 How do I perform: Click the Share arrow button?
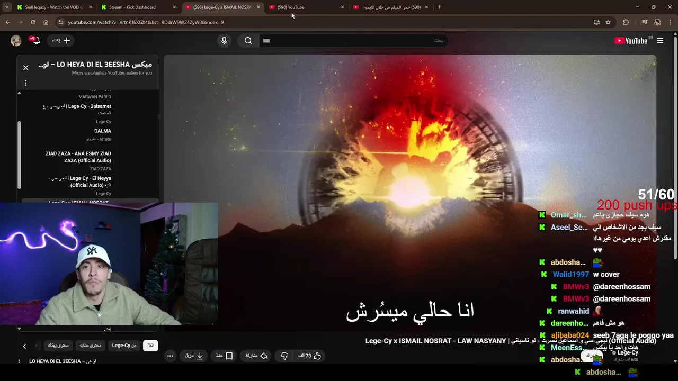click(256, 356)
